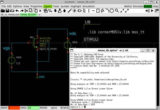Click the swap arrows toolbar icon
Screen dimensions: 160x110
click(50, 11)
